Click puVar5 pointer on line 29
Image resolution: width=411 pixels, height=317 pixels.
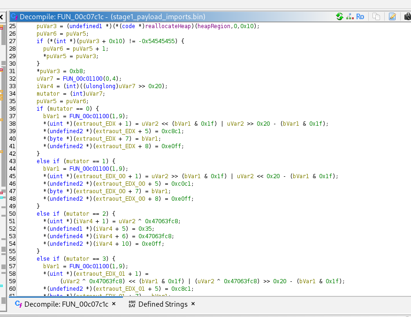click(56, 56)
